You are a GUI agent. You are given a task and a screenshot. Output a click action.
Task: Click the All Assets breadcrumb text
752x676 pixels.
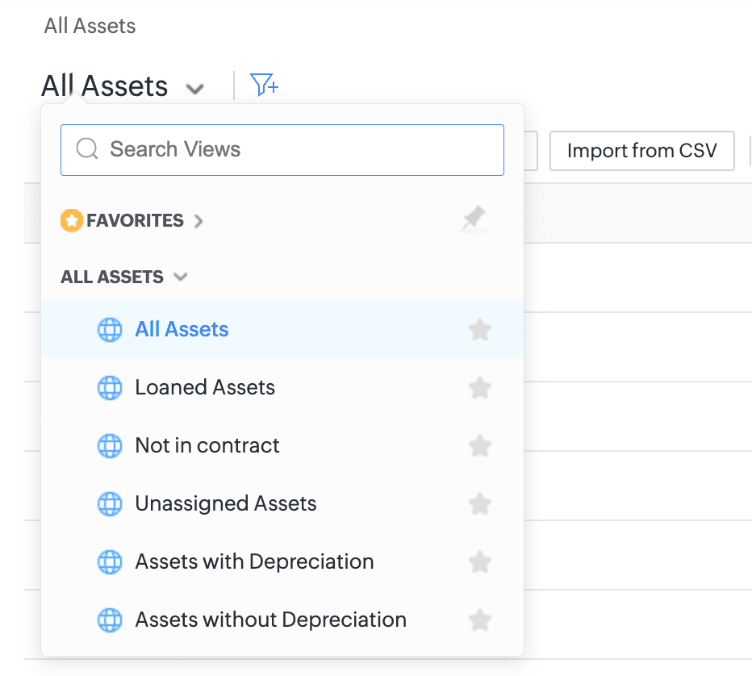pyautogui.click(x=90, y=26)
